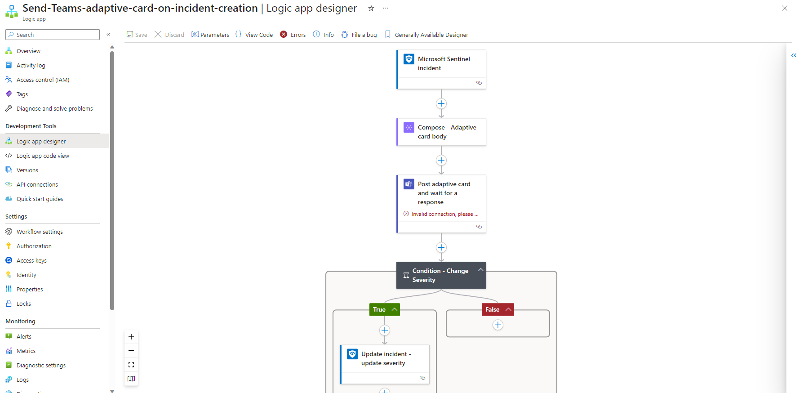Select Logic app designer menu item
This screenshot has height=393, width=799.
coord(54,141)
